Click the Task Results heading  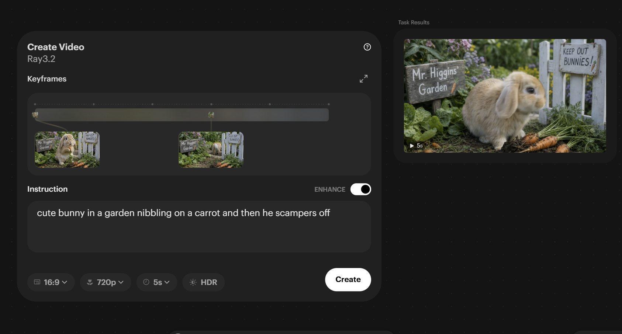[414, 22]
